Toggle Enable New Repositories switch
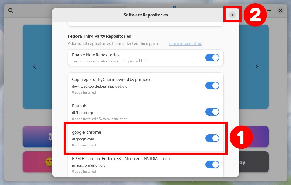The width and height of the screenshot is (291, 185). [212, 58]
